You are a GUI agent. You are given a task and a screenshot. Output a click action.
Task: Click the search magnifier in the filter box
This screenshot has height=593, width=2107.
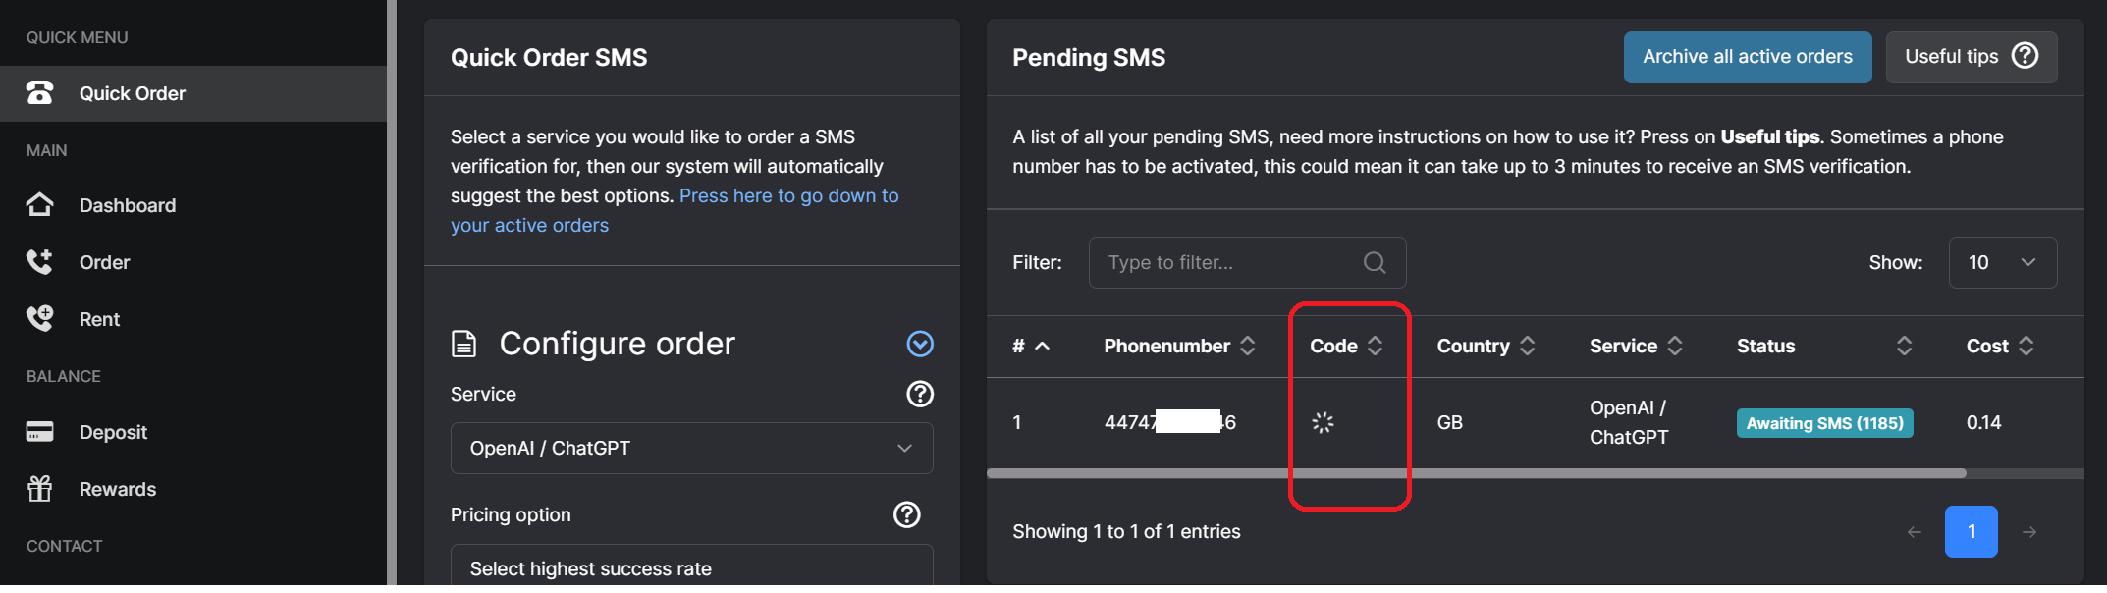pos(1374,262)
